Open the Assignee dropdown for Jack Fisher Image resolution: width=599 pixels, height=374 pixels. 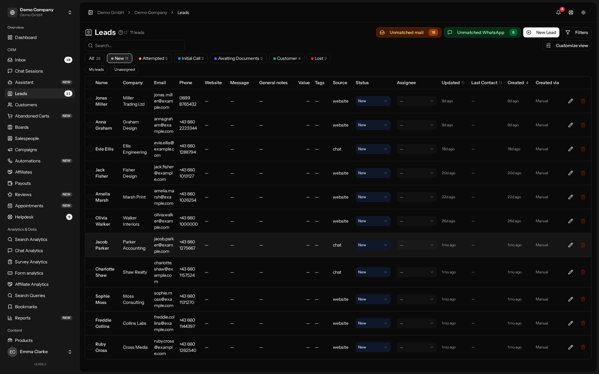[416, 173]
